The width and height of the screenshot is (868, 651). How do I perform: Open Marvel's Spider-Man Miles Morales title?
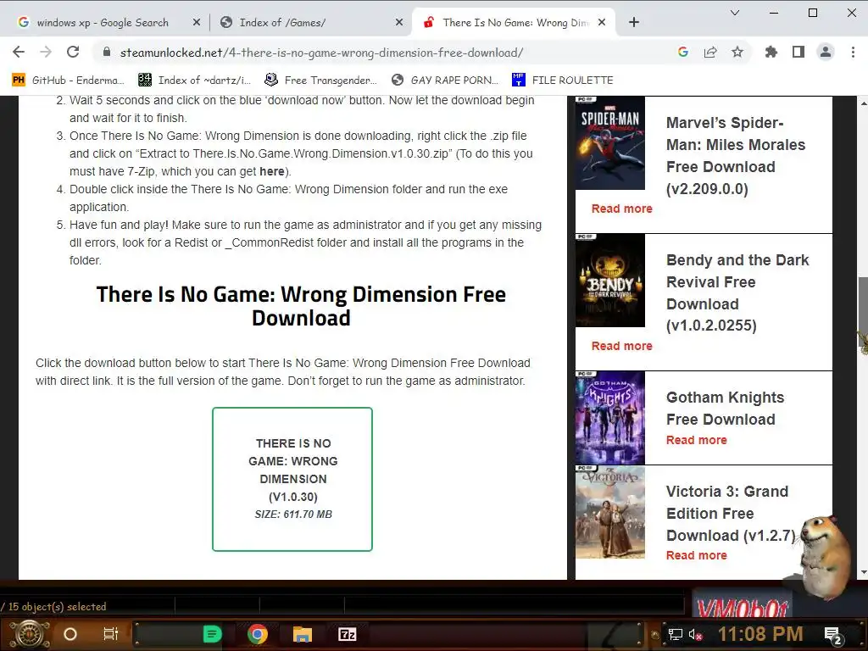[x=736, y=156]
